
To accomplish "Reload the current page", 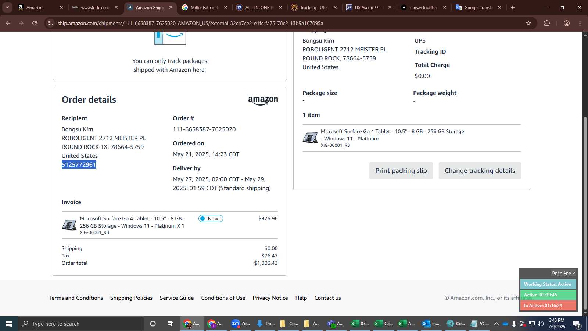I will coord(35,23).
